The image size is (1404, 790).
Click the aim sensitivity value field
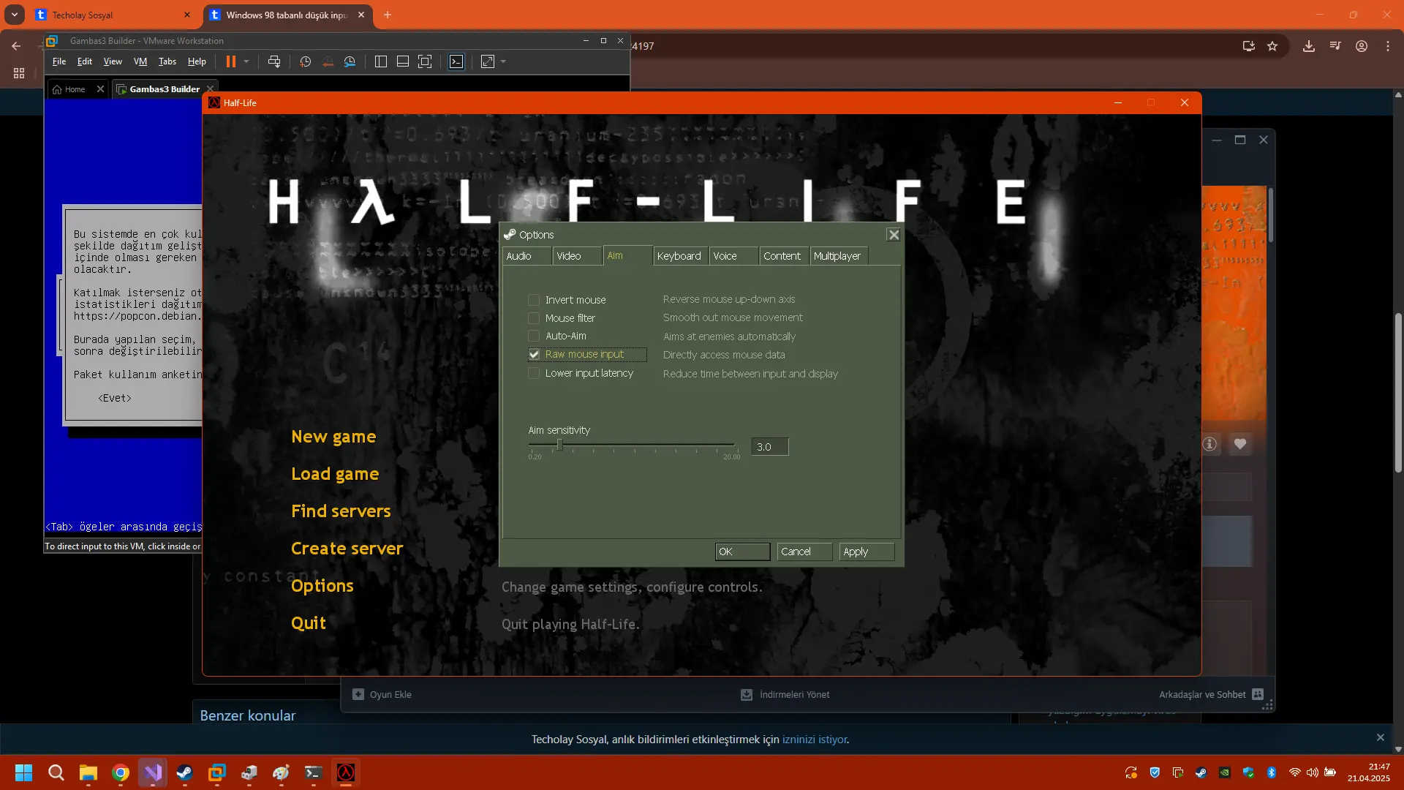[770, 447]
